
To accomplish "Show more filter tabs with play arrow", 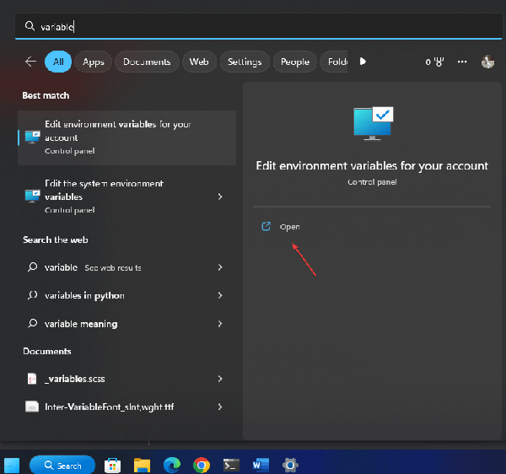I will (x=363, y=62).
